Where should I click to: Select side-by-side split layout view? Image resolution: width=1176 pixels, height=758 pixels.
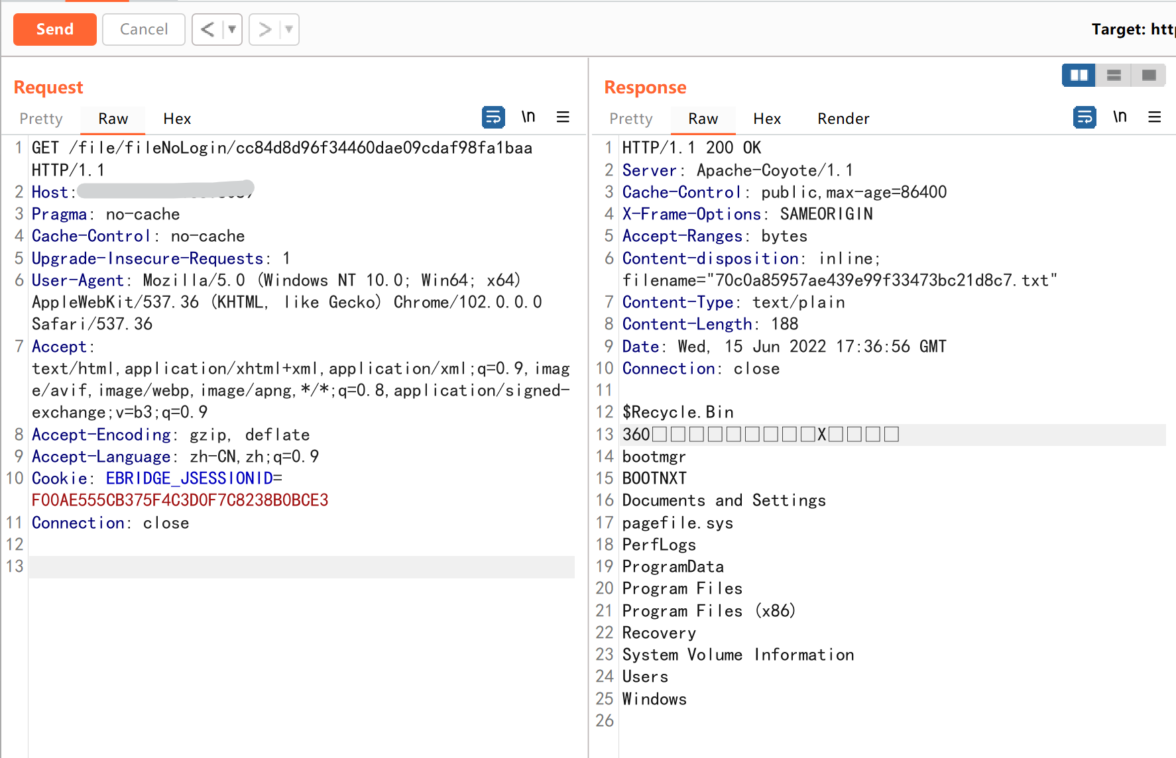click(x=1079, y=76)
